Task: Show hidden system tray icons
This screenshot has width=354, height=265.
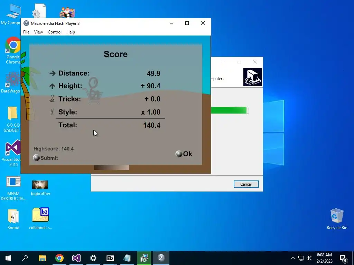Action: [292, 258]
